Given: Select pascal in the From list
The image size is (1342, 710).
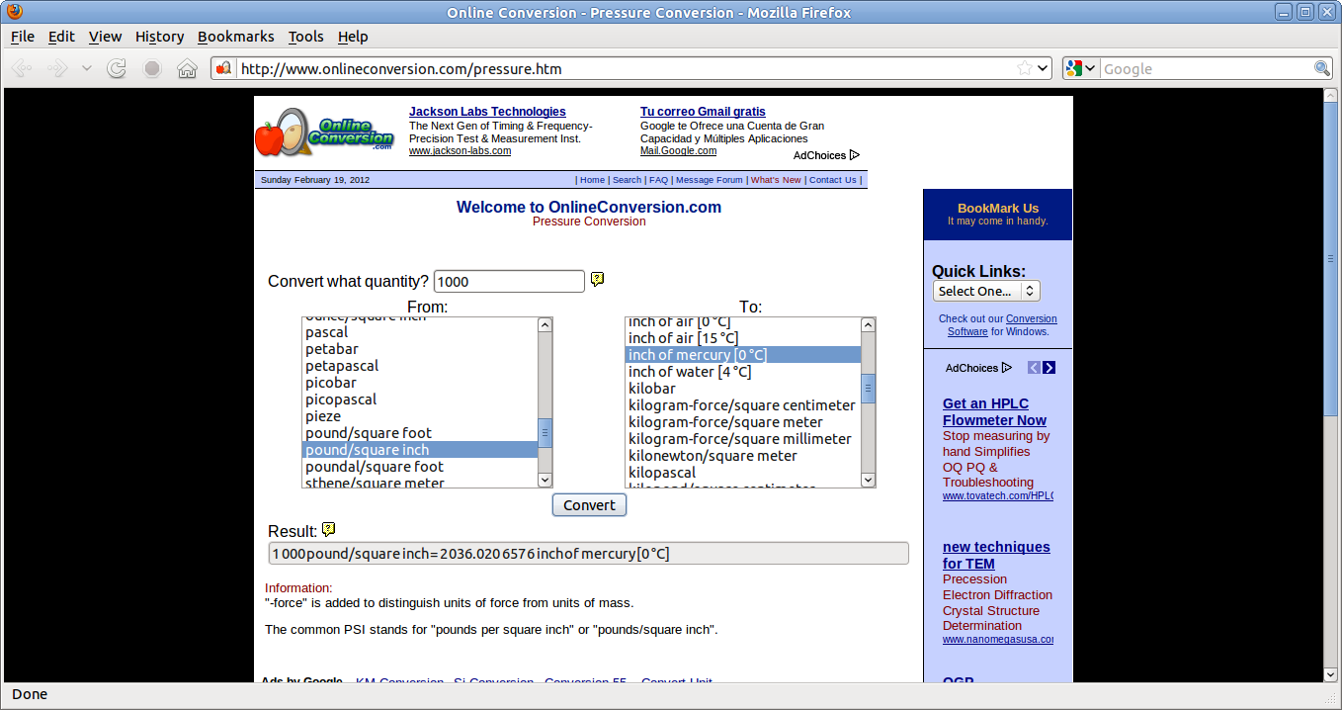Looking at the screenshot, I should (x=326, y=332).
